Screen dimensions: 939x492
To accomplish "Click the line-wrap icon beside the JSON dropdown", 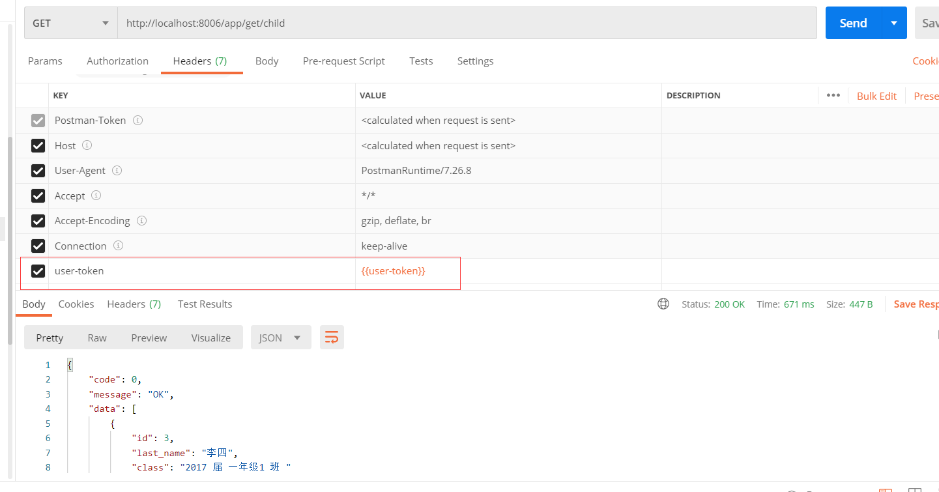I will click(x=332, y=337).
